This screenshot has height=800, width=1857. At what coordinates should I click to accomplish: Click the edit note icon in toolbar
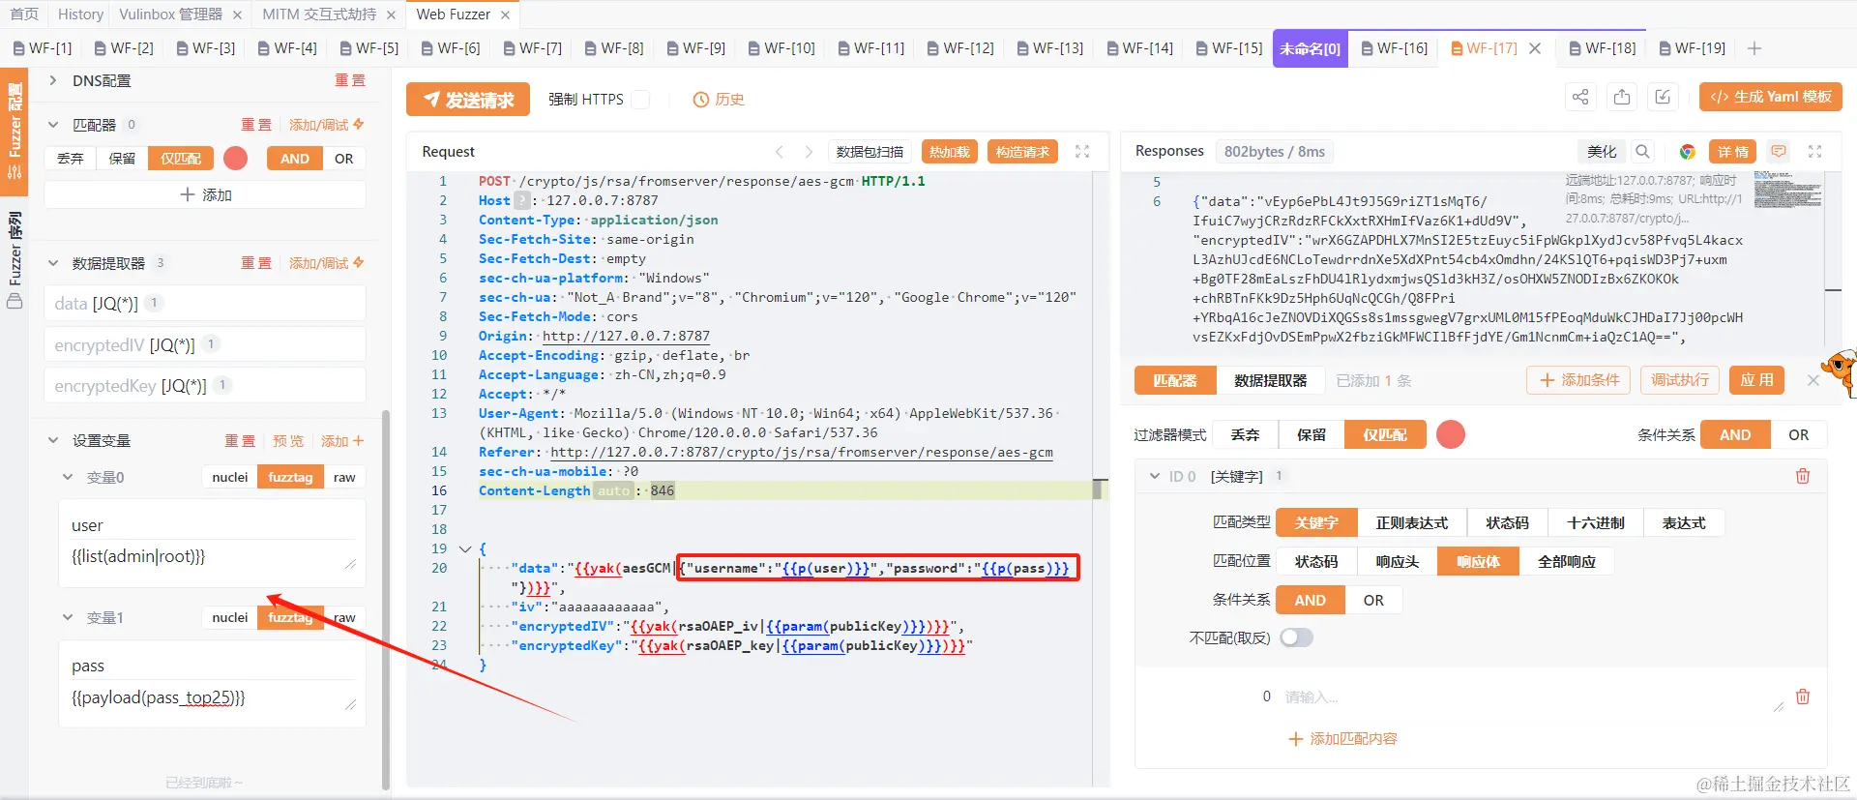point(1663,98)
